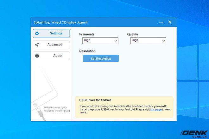Screen dimensions: 209x139
Task: Follow the "this page" USB driver link
Action: 156,109
